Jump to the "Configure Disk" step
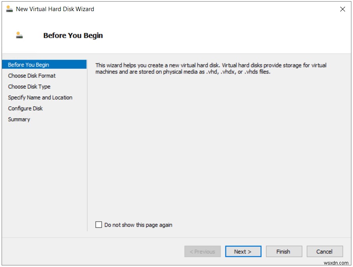353x267 pixels. click(25, 108)
